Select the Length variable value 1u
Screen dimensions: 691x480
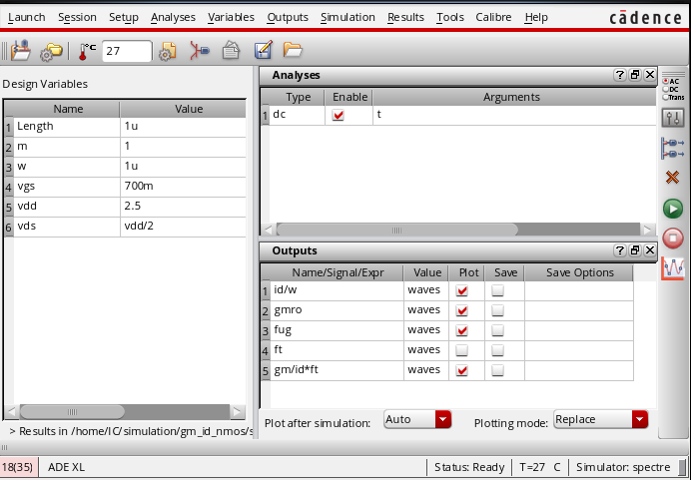183,127
